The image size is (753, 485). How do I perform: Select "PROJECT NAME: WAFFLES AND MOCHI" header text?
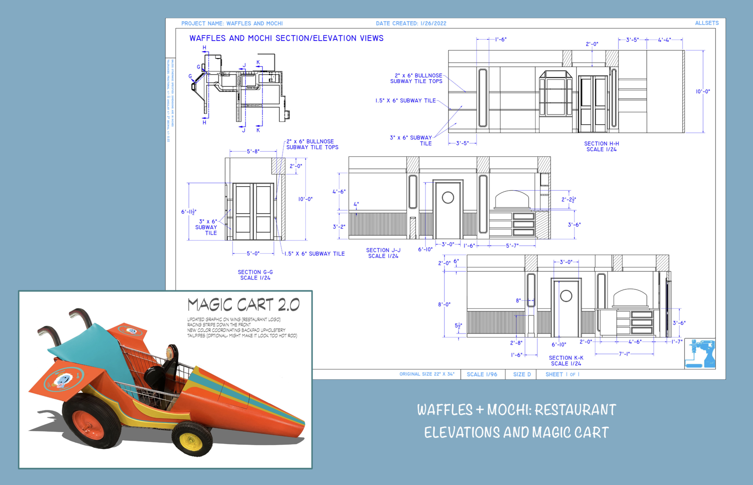coord(232,23)
